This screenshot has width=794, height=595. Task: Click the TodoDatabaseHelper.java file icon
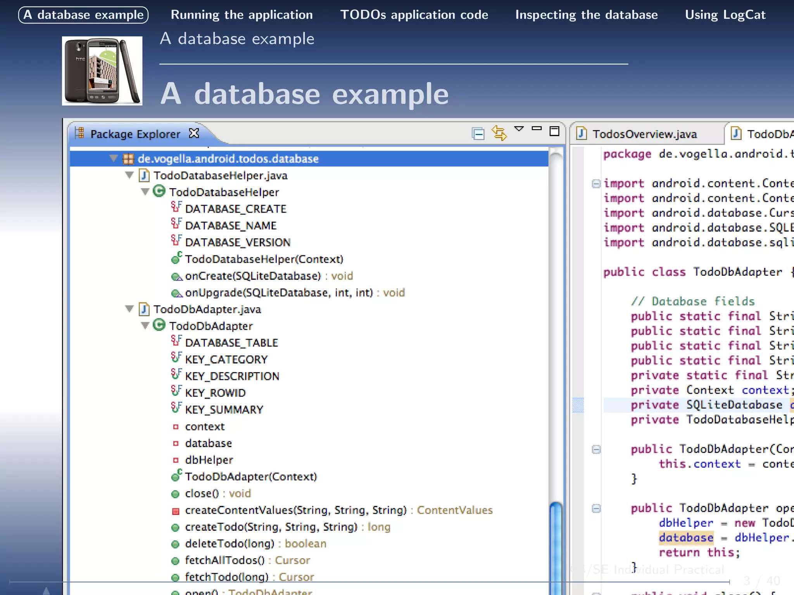(x=144, y=175)
